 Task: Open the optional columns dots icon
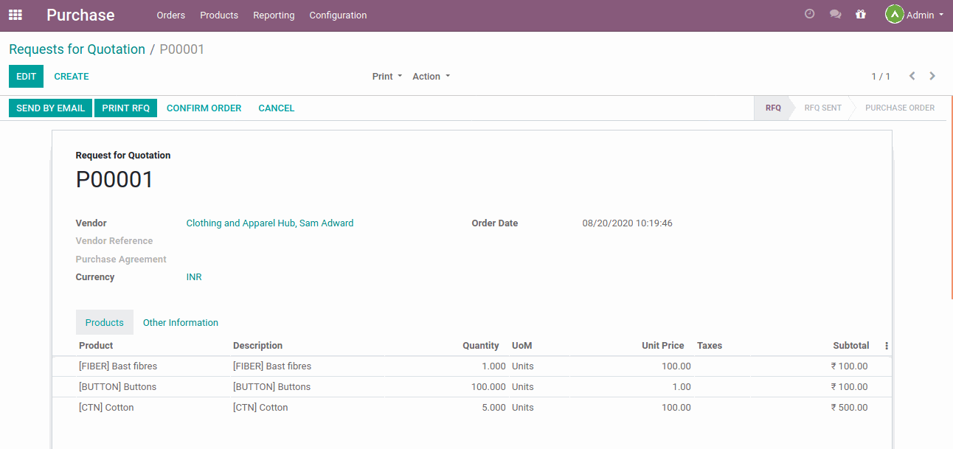(x=886, y=345)
